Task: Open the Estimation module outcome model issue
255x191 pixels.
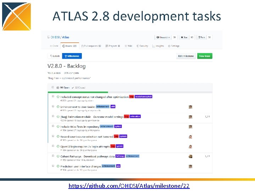Action: [92, 117]
